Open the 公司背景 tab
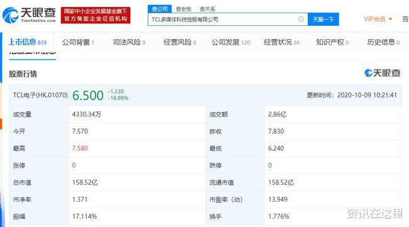The height and width of the screenshot is (227, 409). (78, 42)
